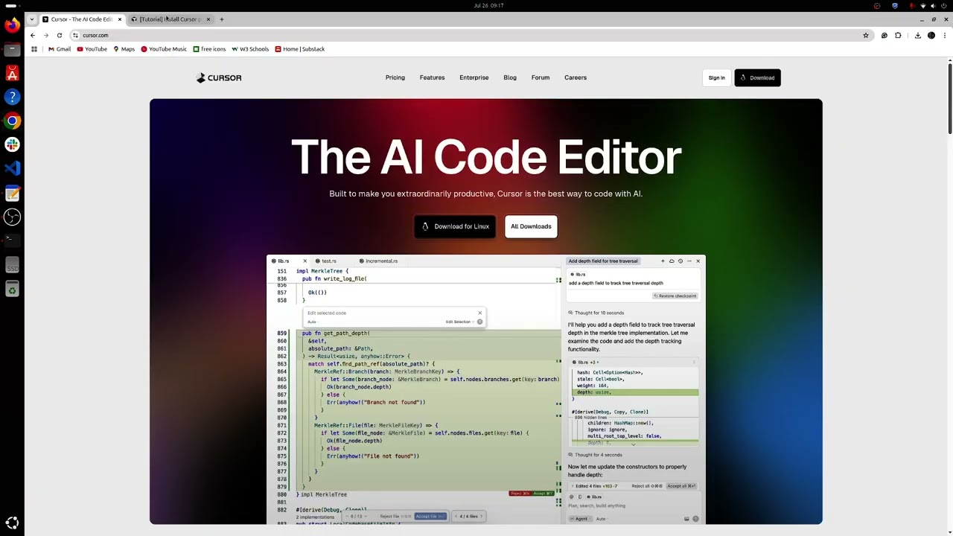Open the Features menu item
This screenshot has width=953, height=536.
[432, 77]
